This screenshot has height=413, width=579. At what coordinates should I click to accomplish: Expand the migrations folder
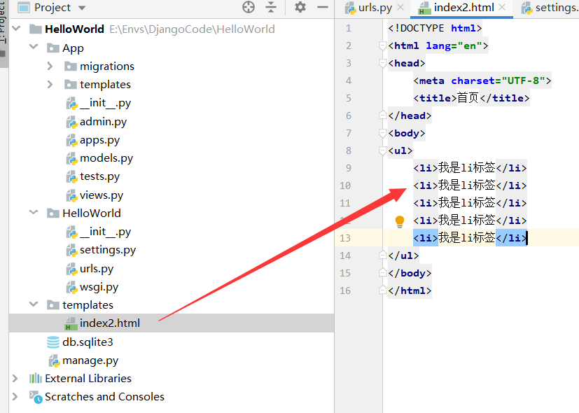pyautogui.click(x=50, y=66)
